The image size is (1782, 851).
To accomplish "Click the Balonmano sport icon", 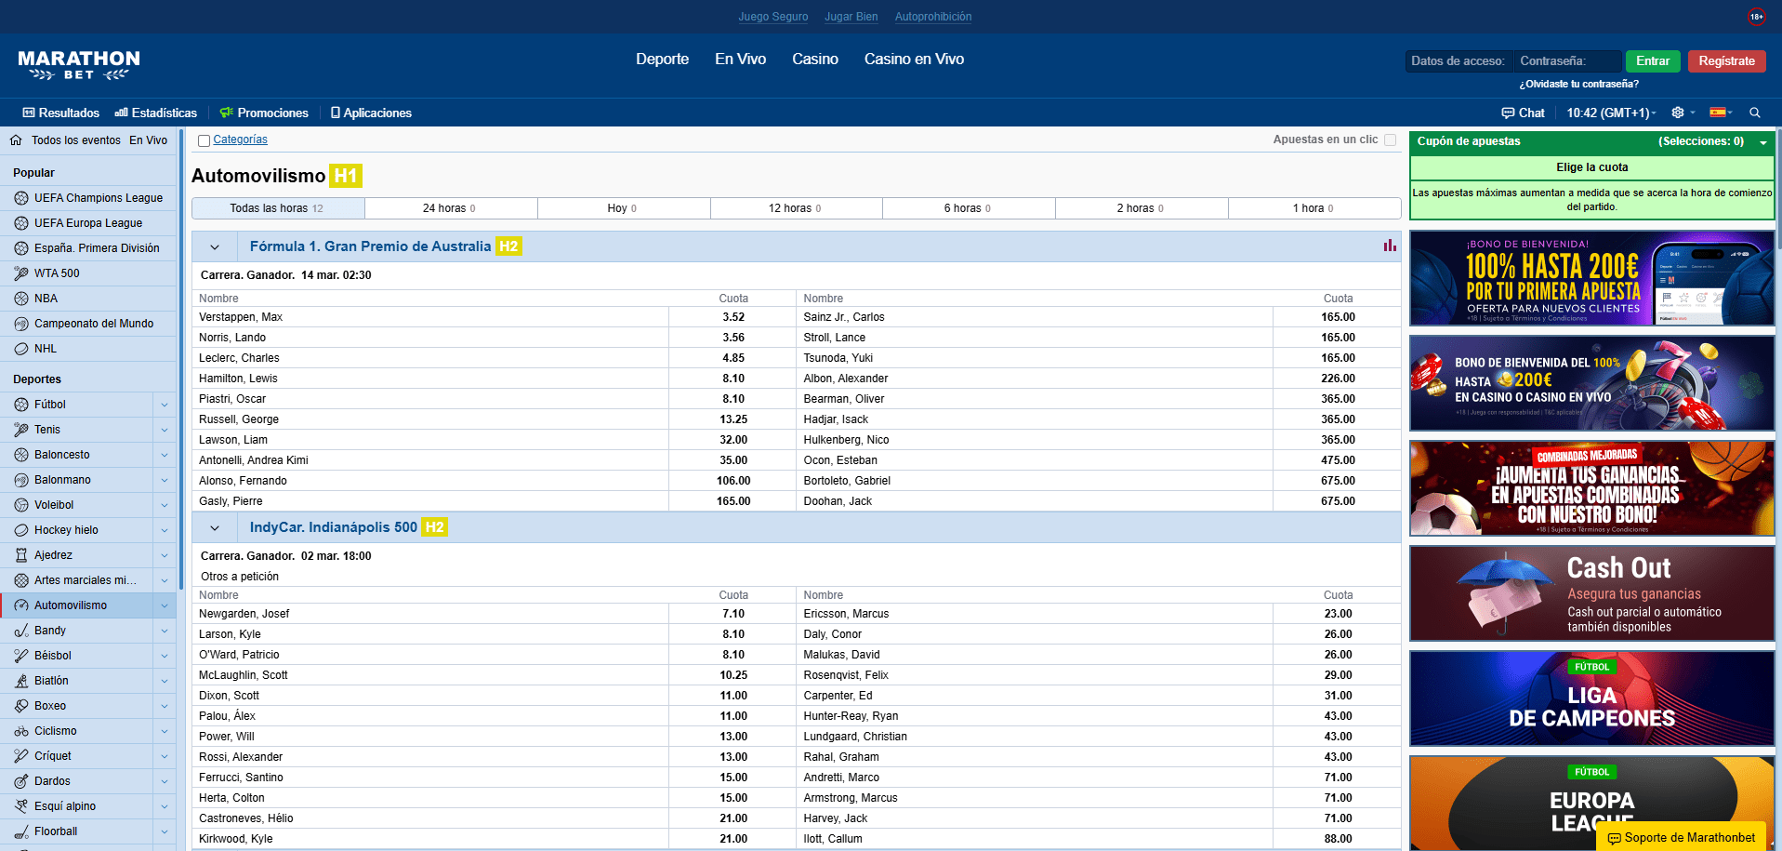I will [x=21, y=480].
